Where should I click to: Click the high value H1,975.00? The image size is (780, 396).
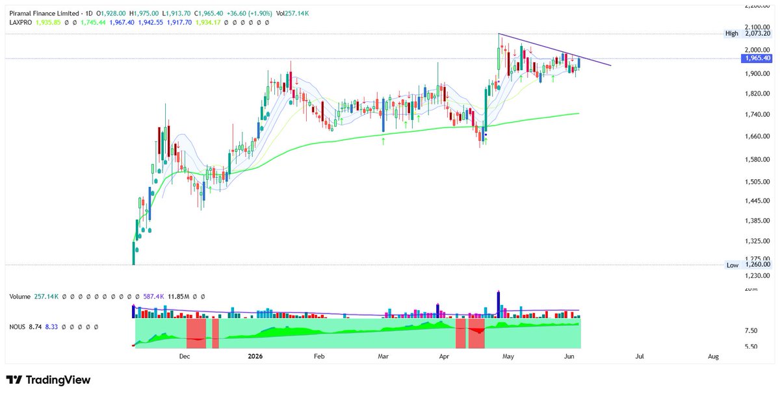coord(145,13)
